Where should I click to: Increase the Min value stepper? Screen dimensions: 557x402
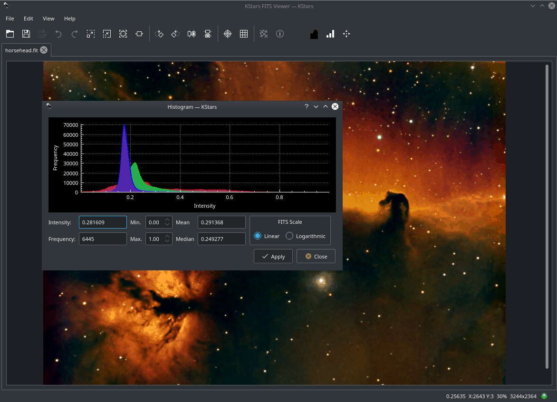[x=167, y=220]
